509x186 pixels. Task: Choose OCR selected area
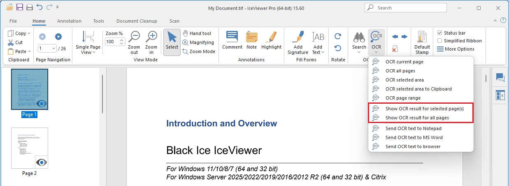[421, 80]
